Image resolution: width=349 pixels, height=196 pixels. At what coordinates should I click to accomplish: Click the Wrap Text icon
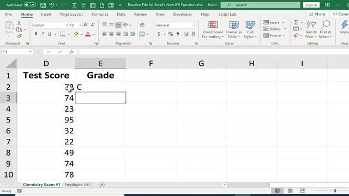point(142,25)
